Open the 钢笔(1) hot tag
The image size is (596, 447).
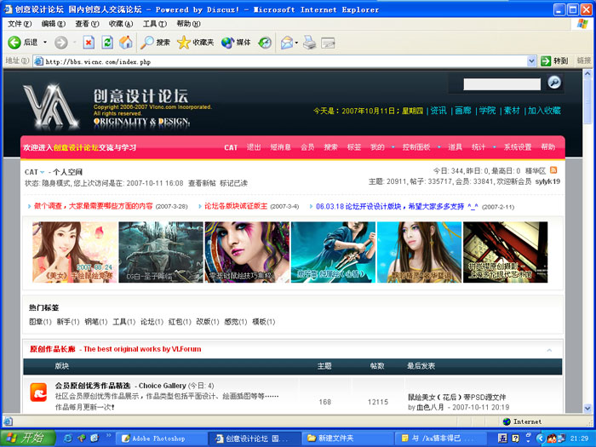click(x=95, y=322)
